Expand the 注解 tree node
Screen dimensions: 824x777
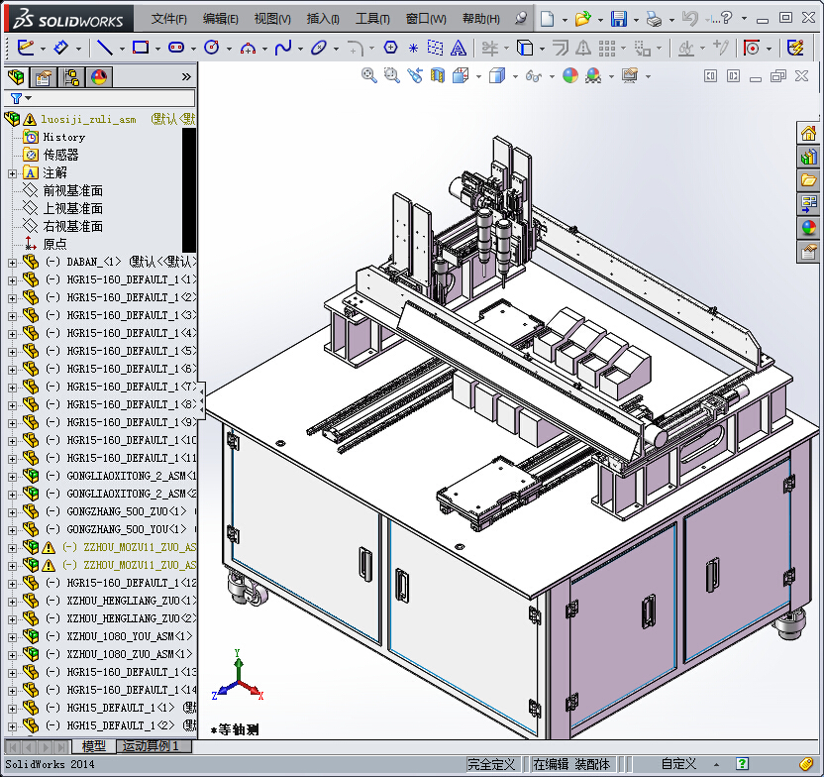[12, 173]
